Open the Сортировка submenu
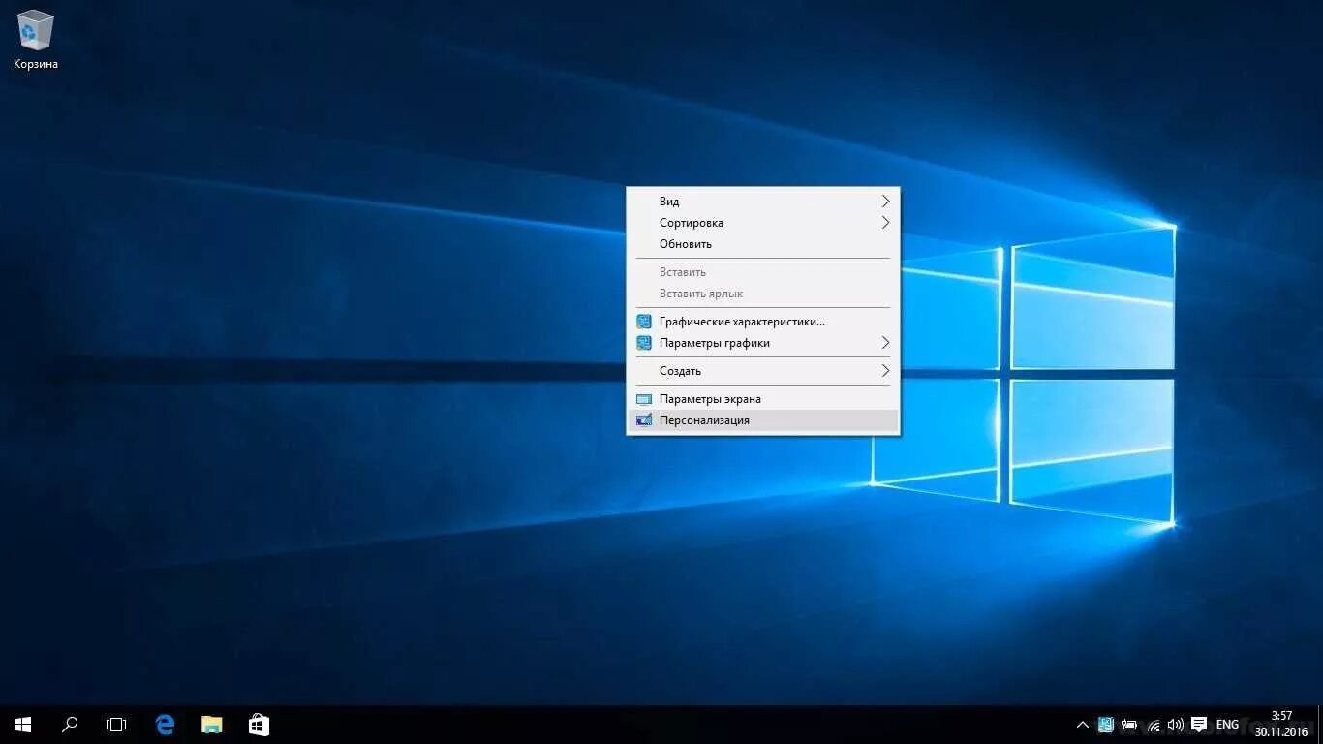Screen dimensions: 1323x744 pyautogui.click(x=763, y=223)
